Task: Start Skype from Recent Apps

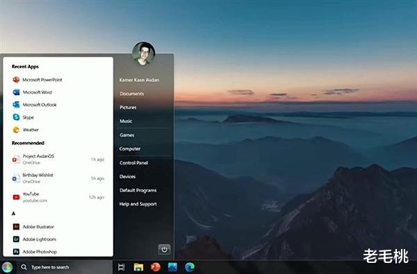Action: [x=24, y=117]
